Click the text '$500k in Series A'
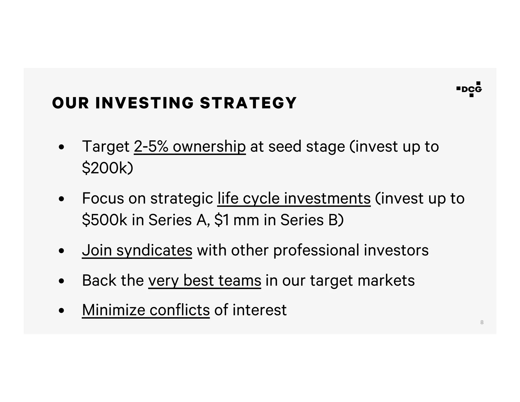This screenshot has height=402, width=520. click(x=145, y=220)
